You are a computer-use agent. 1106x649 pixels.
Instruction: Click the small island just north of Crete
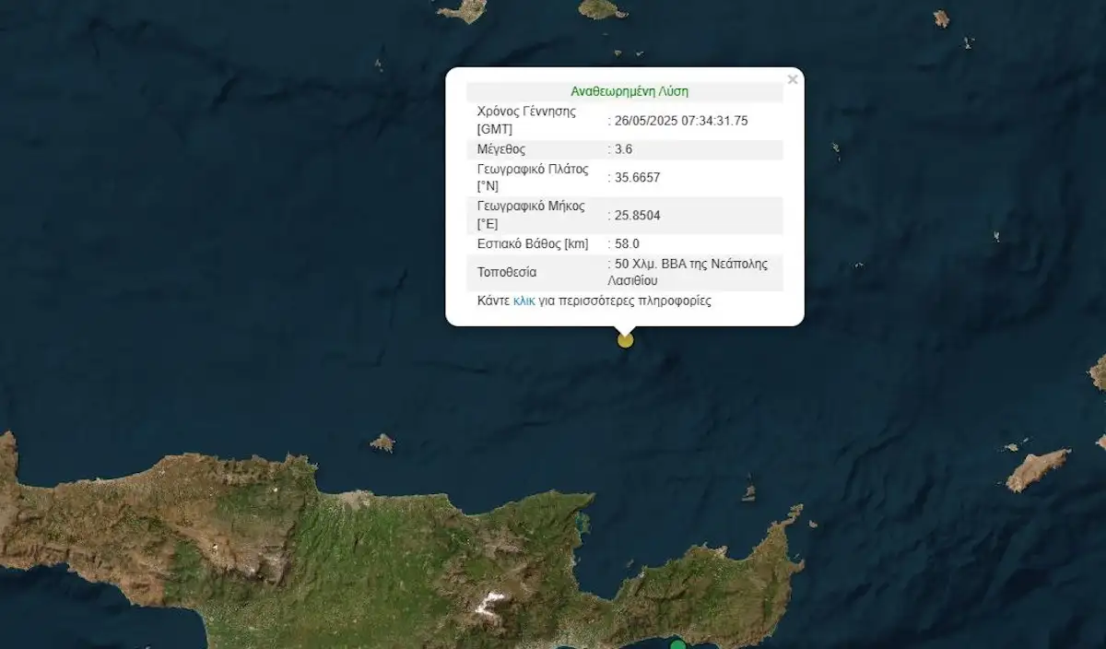point(382,442)
